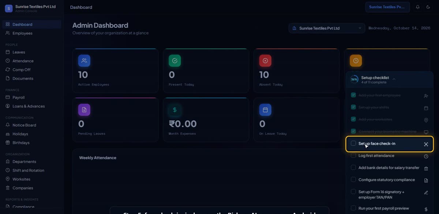Click the On Leave Today calendar icon
The image size is (439, 214).
[265, 110]
